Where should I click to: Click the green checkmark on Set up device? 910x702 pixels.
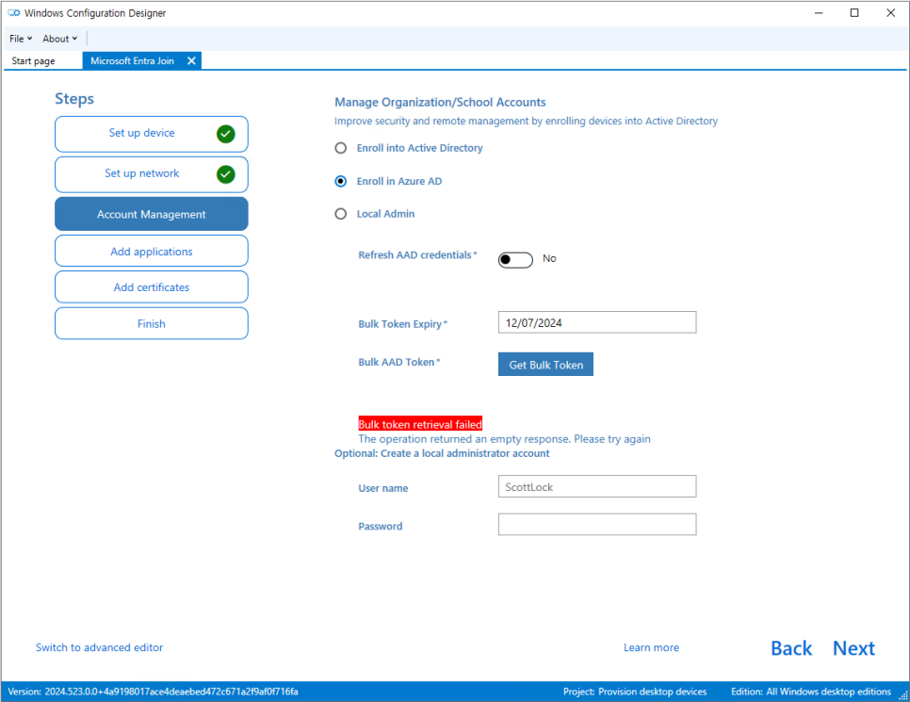[x=226, y=134]
